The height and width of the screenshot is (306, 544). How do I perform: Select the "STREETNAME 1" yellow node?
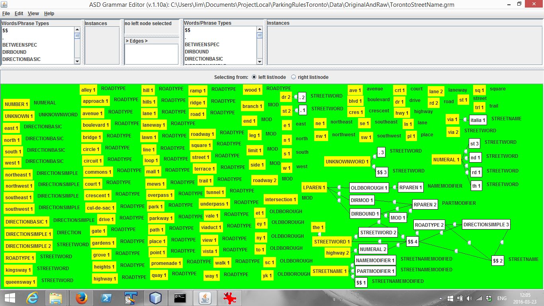pos(329,271)
